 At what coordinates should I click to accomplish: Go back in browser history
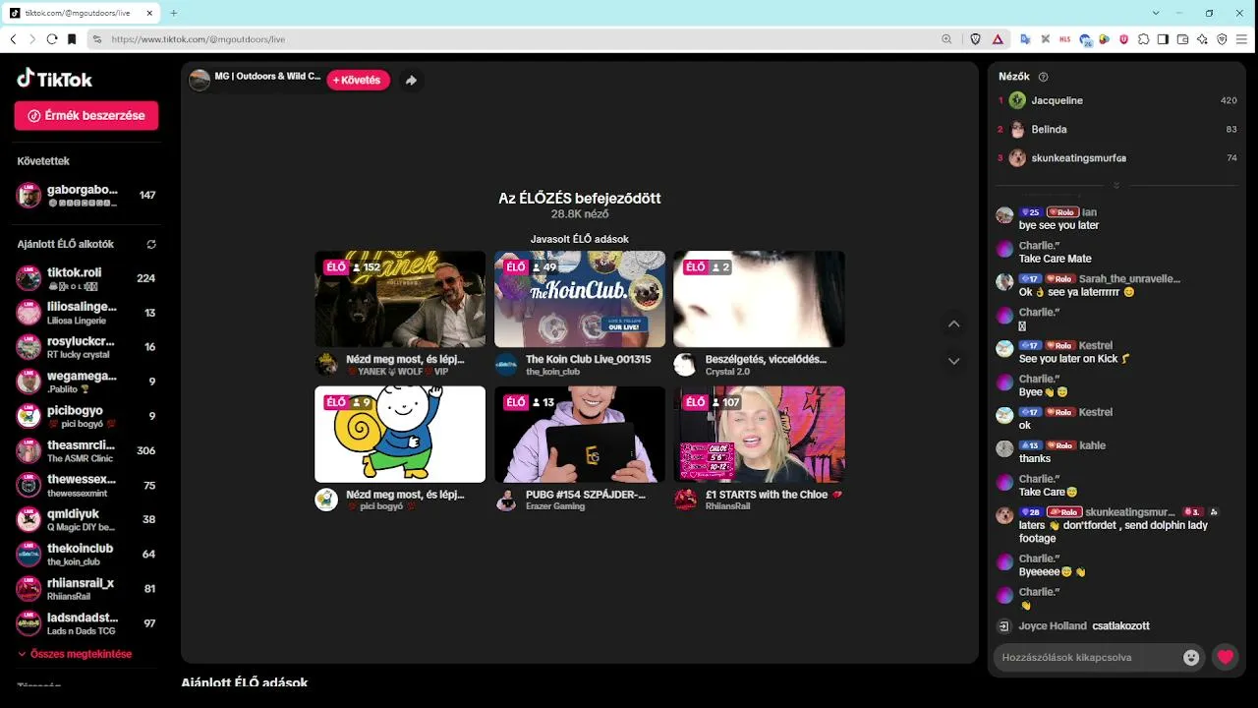(x=13, y=39)
